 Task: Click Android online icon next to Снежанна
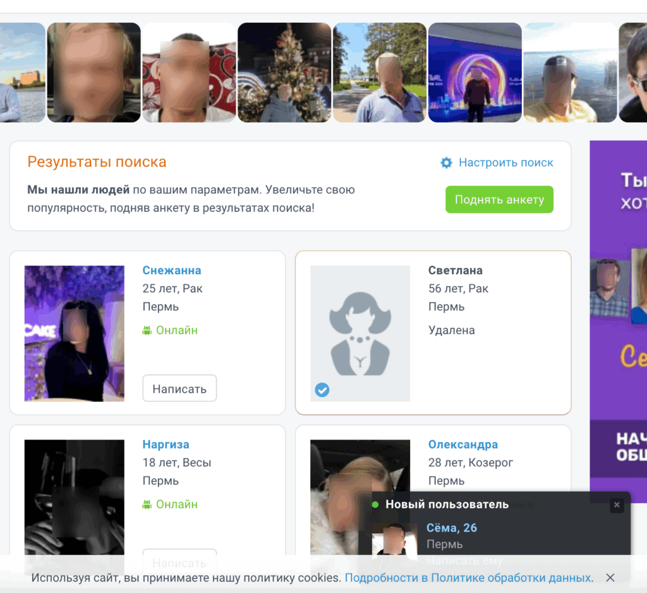(x=147, y=330)
